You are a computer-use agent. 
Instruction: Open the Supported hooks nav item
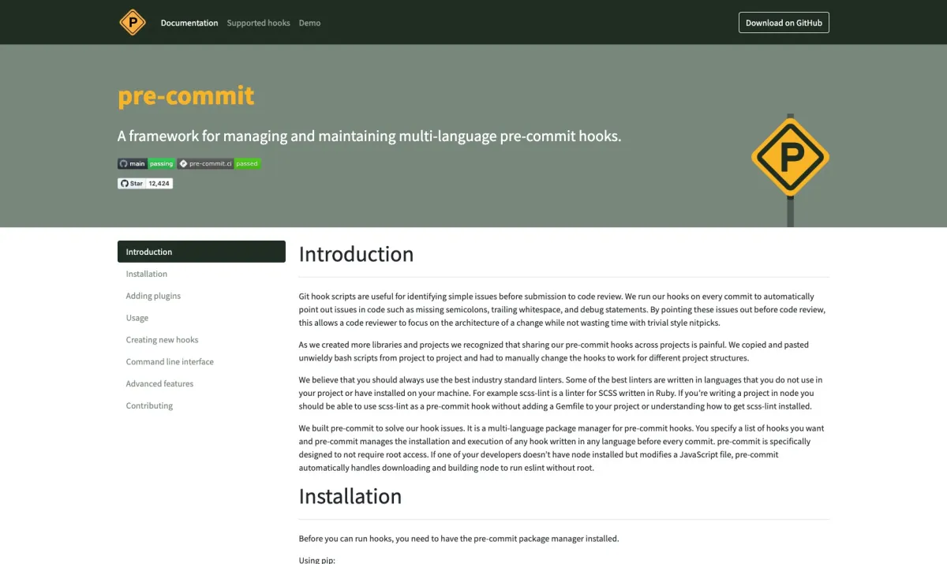tap(259, 23)
